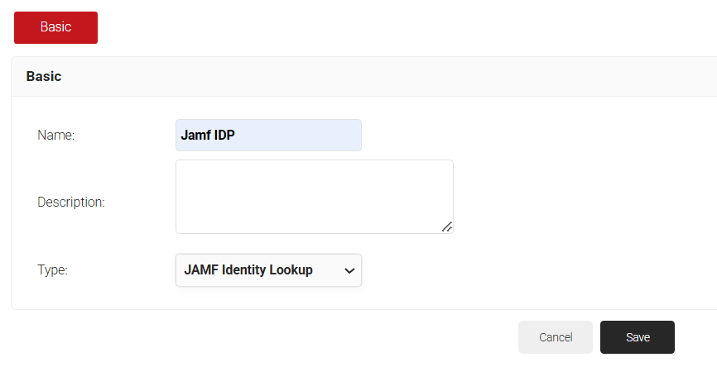Image resolution: width=717 pixels, height=367 pixels.
Task: Focus the empty Description text area
Action: click(x=314, y=197)
